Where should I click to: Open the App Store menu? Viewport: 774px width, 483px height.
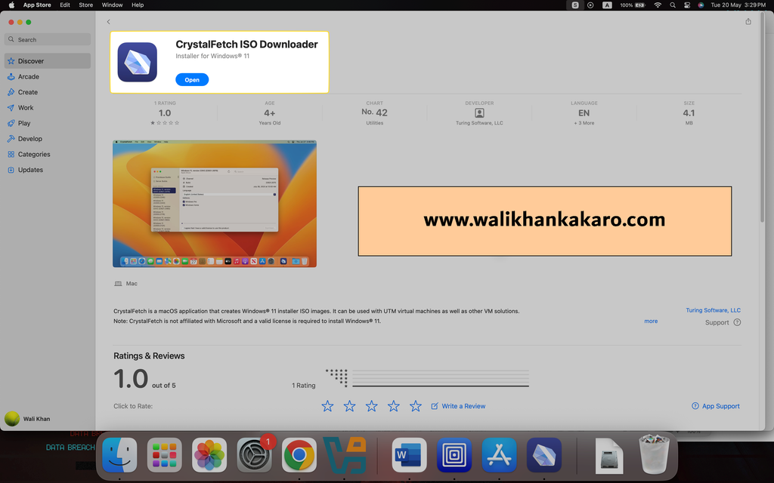pos(37,5)
